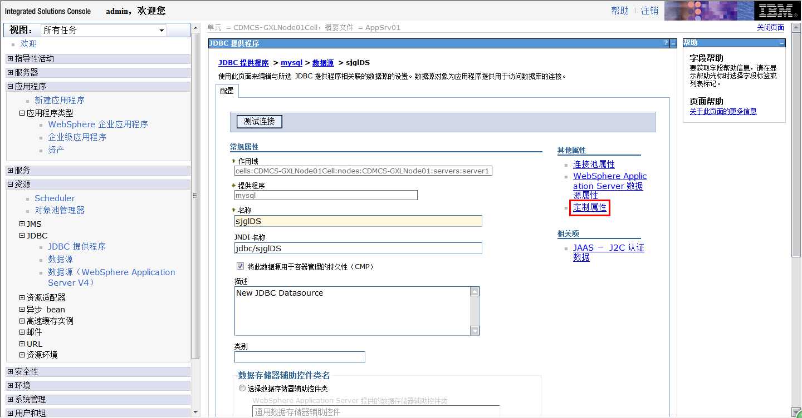Screen dimensions: 802x418
Task: Click the down arrow of the 描述 textarea scrollbar
Action: click(x=475, y=331)
